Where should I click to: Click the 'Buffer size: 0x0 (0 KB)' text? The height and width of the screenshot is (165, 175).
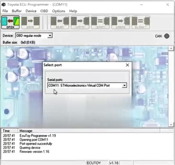pos(19,42)
